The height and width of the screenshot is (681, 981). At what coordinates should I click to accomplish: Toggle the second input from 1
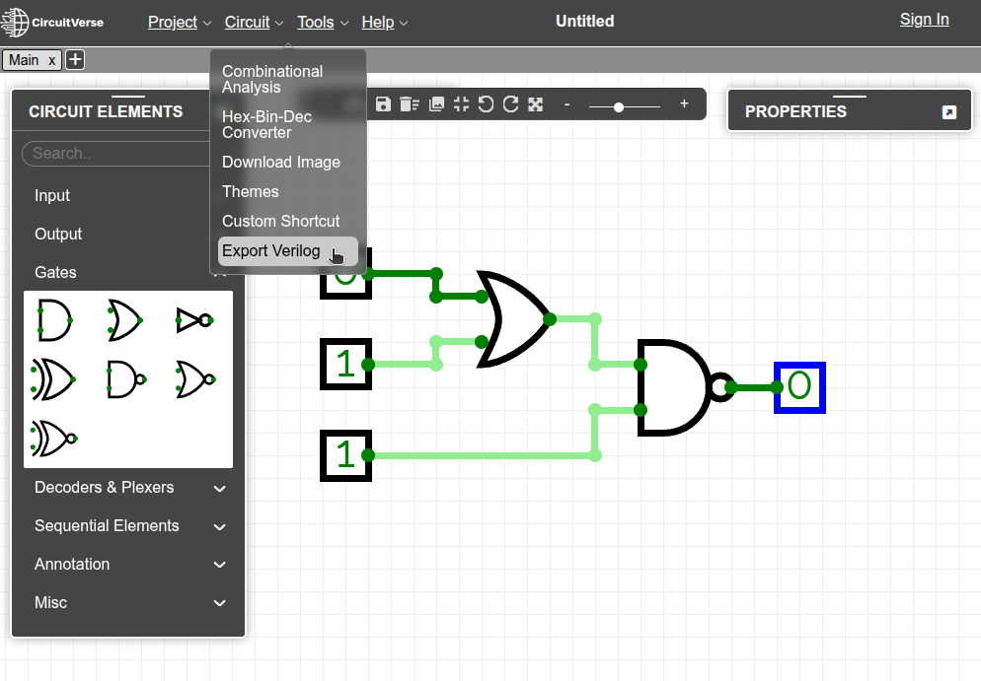point(345,364)
